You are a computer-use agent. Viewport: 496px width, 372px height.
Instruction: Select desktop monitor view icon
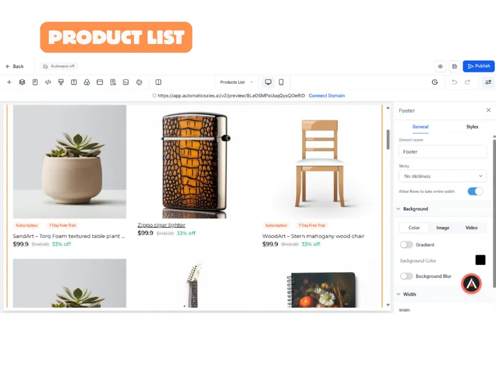click(x=268, y=82)
